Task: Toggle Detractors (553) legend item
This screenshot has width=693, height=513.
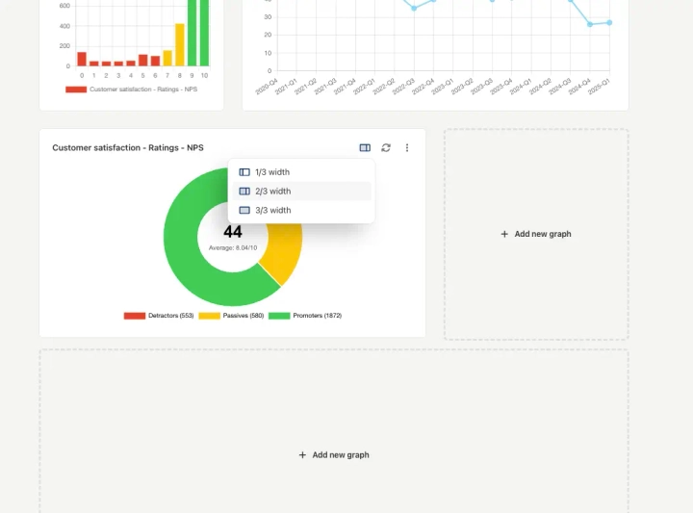Action: (159, 316)
